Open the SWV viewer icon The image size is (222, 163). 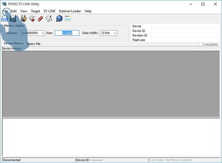point(68,19)
